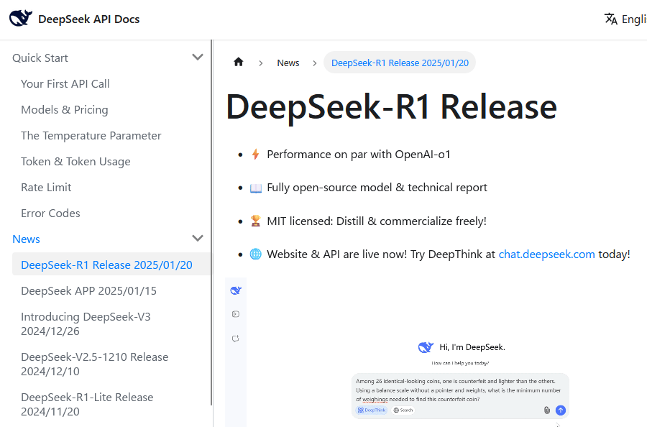This screenshot has height=427, width=647.
Task: Go to home via breadcrumb house icon
Action: (239, 63)
